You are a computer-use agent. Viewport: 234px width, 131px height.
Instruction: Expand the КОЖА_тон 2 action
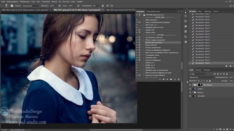click(144, 65)
